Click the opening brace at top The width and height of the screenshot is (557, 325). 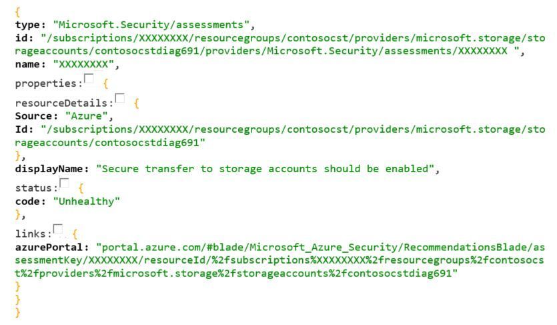(17, 12)
